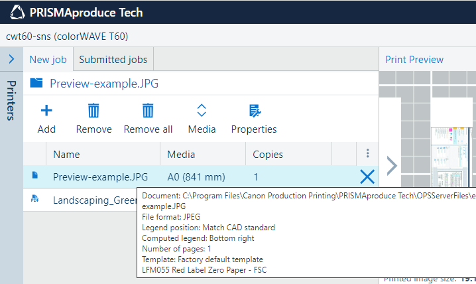Open the Media selector icon
This screenshot has height=284, width=476.
point(202,111)
